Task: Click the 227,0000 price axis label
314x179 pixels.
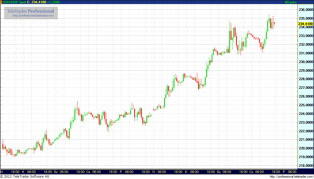Action: 306,88
